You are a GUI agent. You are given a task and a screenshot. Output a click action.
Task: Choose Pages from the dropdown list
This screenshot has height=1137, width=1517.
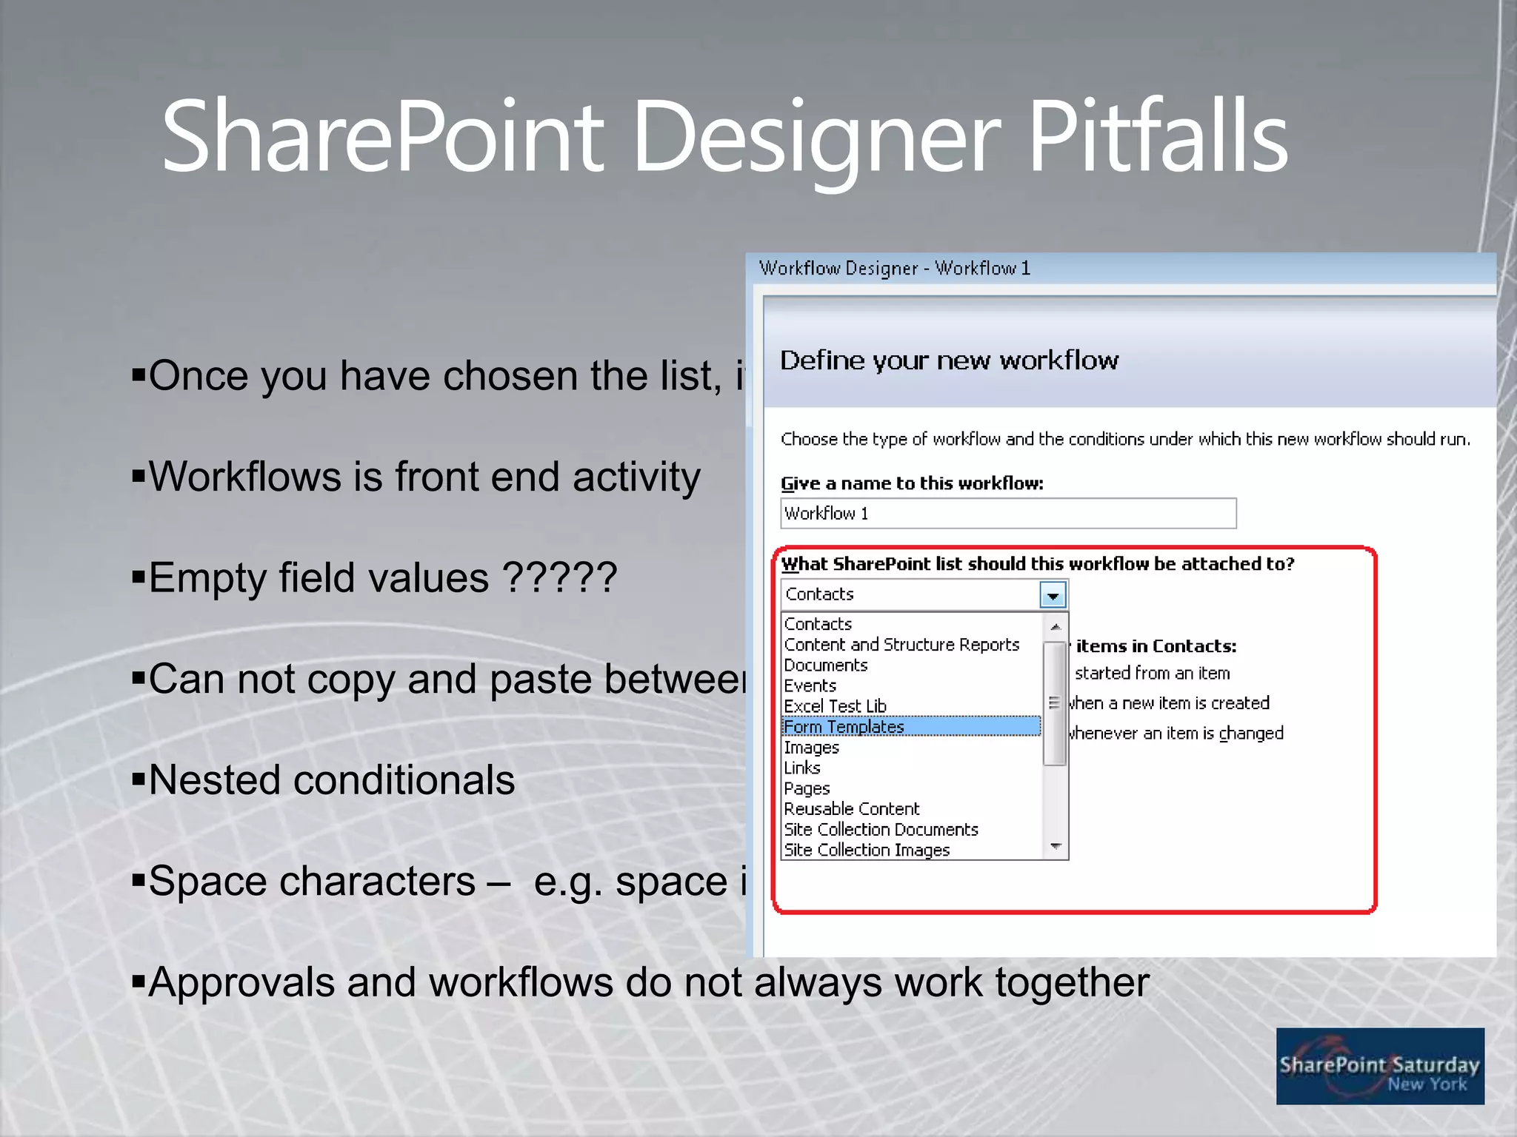tap(807, 789)
